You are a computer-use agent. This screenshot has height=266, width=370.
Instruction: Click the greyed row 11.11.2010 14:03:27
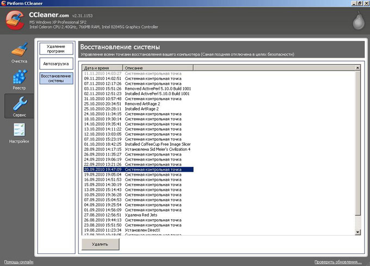(139, 73)
